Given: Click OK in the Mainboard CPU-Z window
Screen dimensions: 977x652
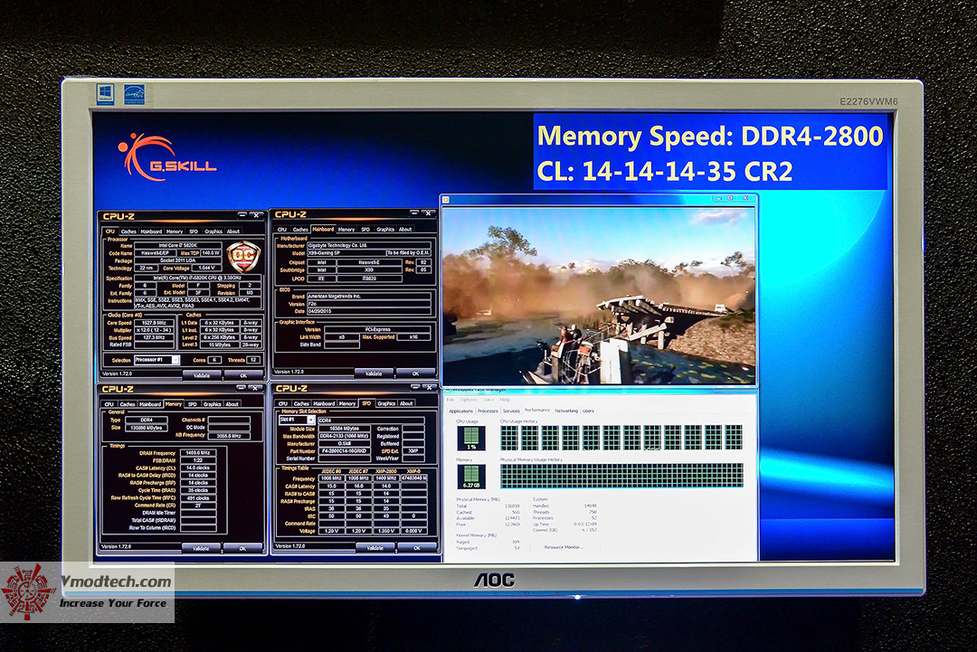Looking at the screenshot, I should click(415, 373).
